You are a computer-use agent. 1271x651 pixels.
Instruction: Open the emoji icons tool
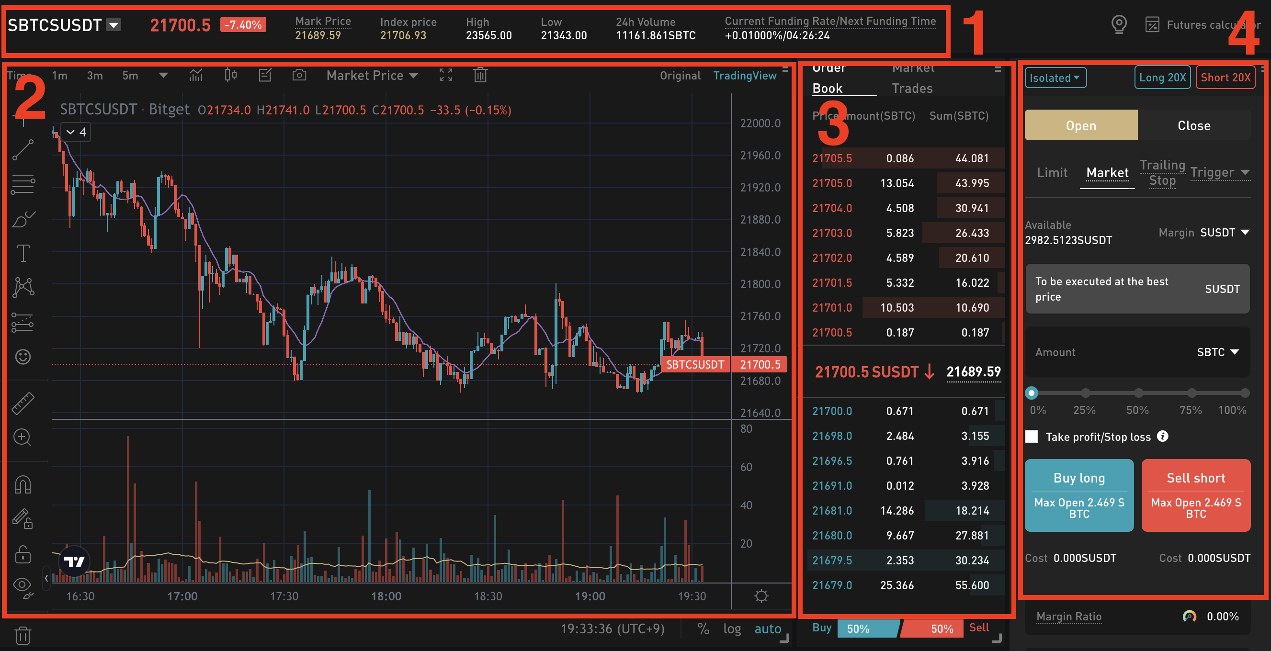tap(23, 357)
